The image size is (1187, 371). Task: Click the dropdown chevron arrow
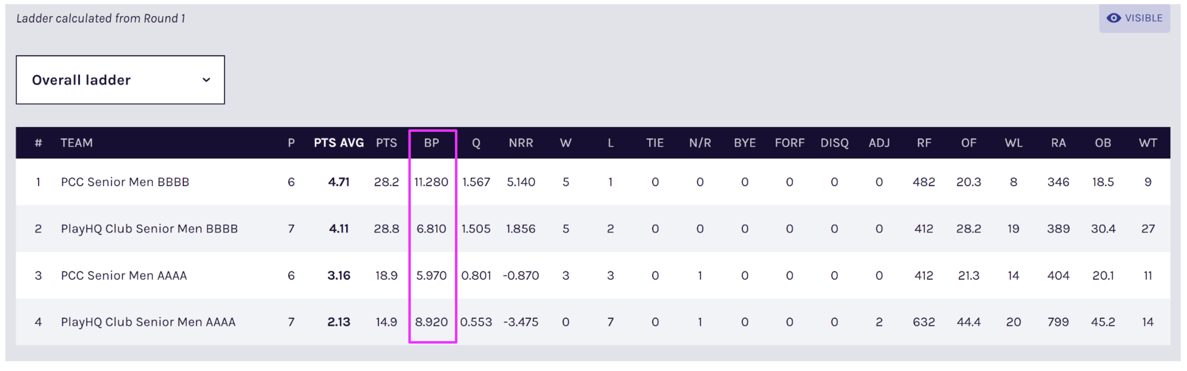coord(206,80)
